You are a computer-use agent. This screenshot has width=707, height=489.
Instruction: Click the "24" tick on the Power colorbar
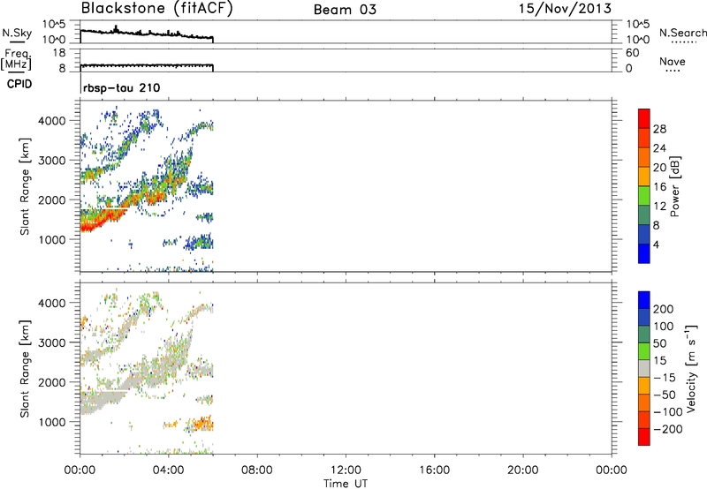(659, 148)
